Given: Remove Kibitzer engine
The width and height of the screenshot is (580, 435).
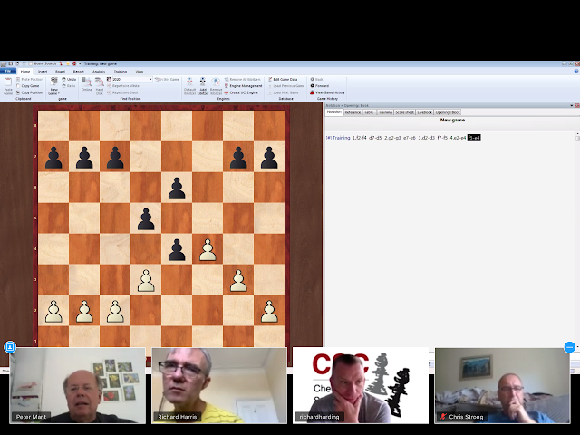Looking at the screenshot, I should pos(216,86).
